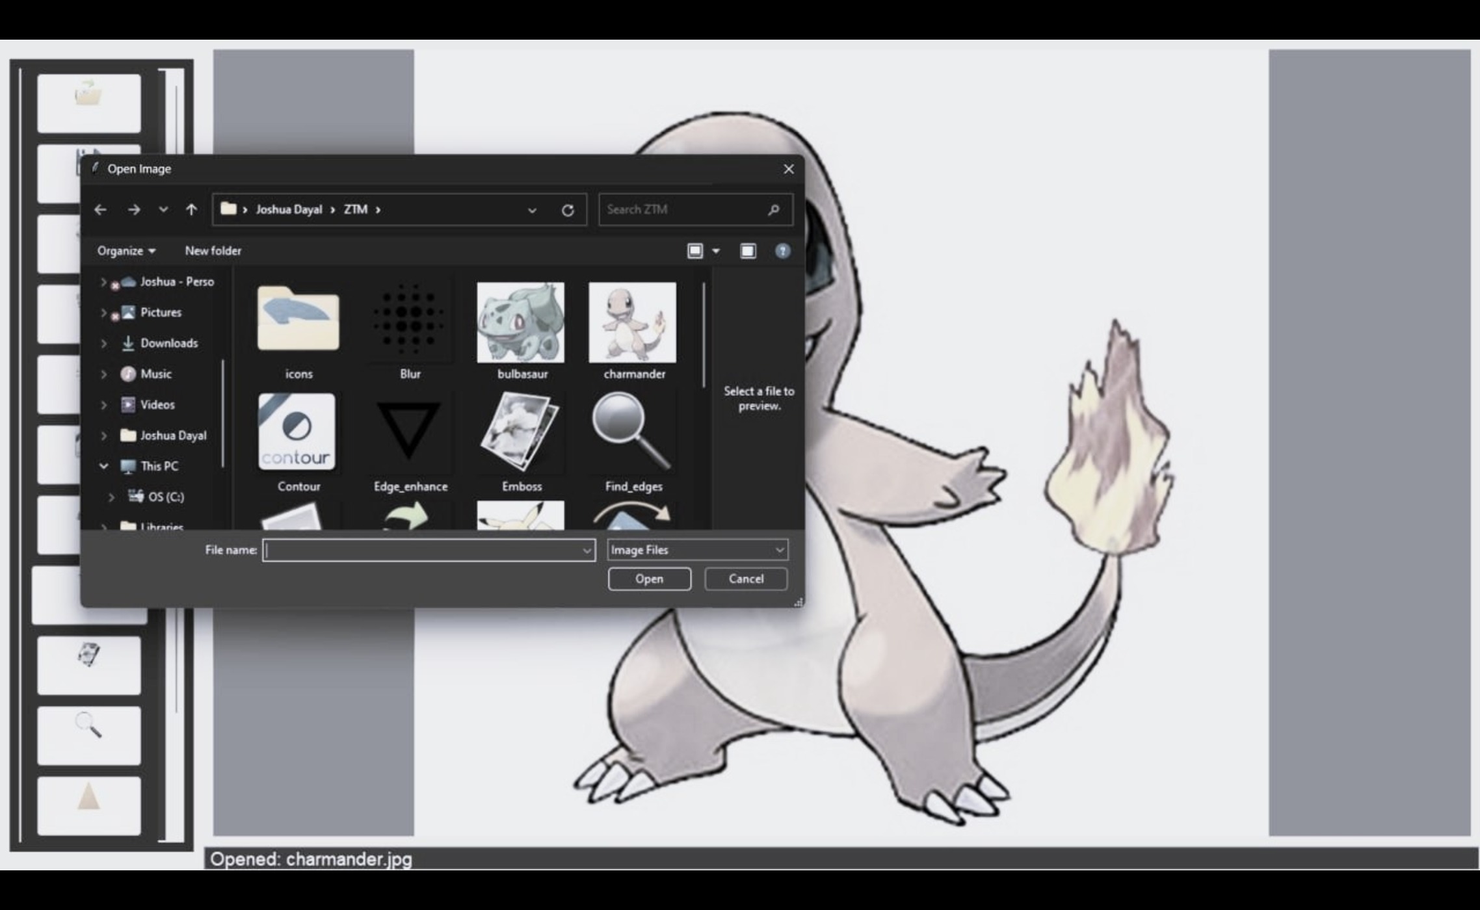Click the Cancel button
1480x910 pixels.
[x=746, y=578]
